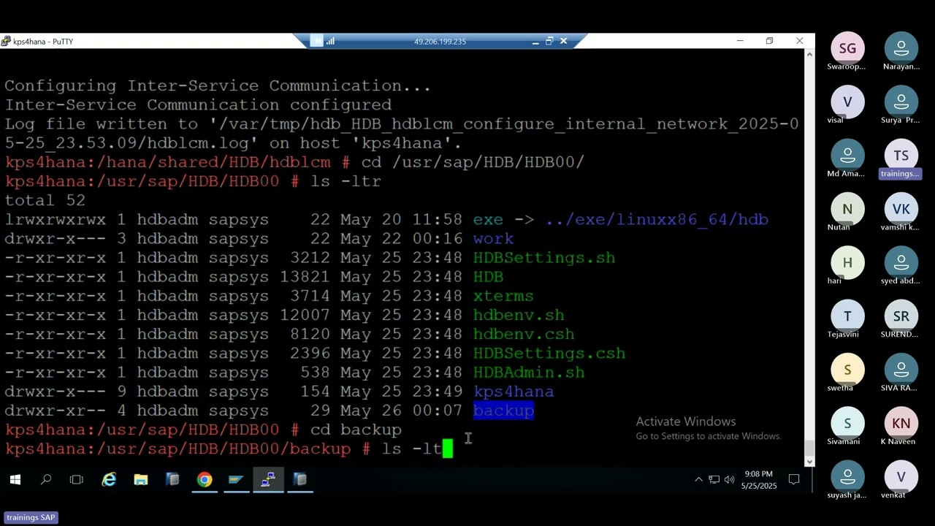Click the connection signal strength icon
Viewport: 935px width, 526px height.
330,42
